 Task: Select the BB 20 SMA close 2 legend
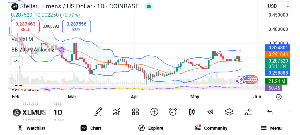point(33,50)
